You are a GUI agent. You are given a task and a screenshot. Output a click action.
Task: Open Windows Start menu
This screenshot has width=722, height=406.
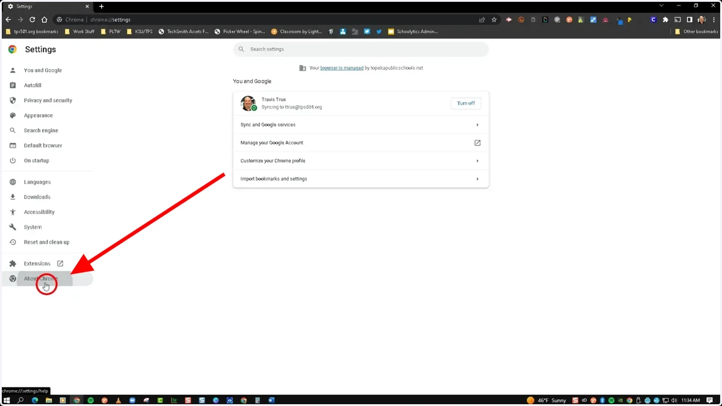(7, 401)
